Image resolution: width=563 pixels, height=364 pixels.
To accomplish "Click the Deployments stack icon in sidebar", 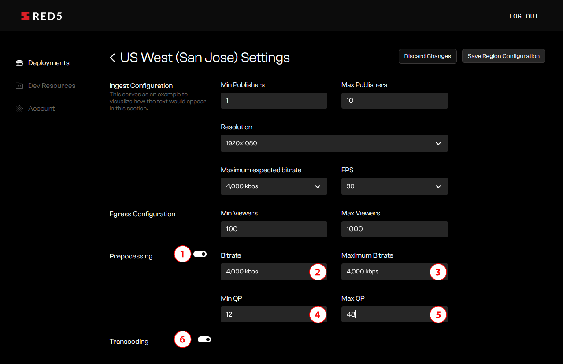I will coord(19,63).
